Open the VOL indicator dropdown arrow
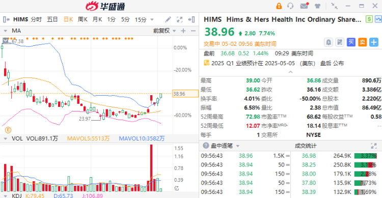Image resolution: width=382 pixels, height=198 pixels. pos(6,139)
